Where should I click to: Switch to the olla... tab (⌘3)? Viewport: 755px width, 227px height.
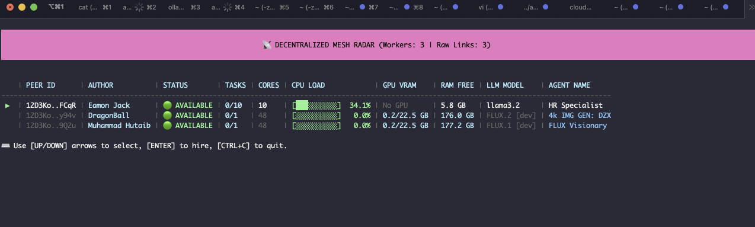pos(184,8)
